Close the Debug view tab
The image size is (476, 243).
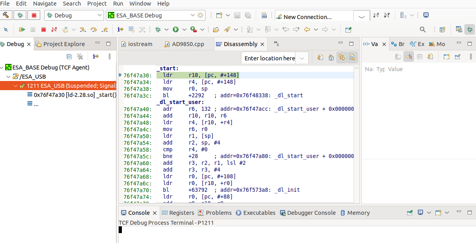point(29,44)
